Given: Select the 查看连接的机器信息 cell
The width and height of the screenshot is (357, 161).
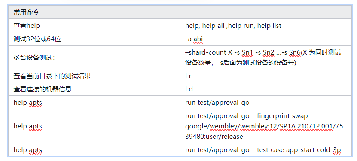Looking at the screenshot, I should (x=94, y=89).
